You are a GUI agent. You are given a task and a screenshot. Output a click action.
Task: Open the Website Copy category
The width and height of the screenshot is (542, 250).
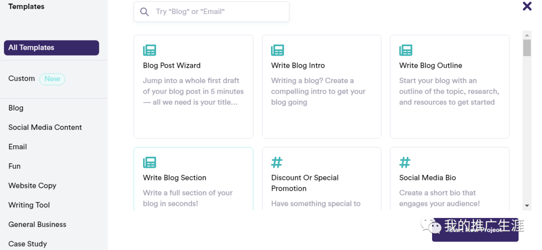click(x=32, y=185)
